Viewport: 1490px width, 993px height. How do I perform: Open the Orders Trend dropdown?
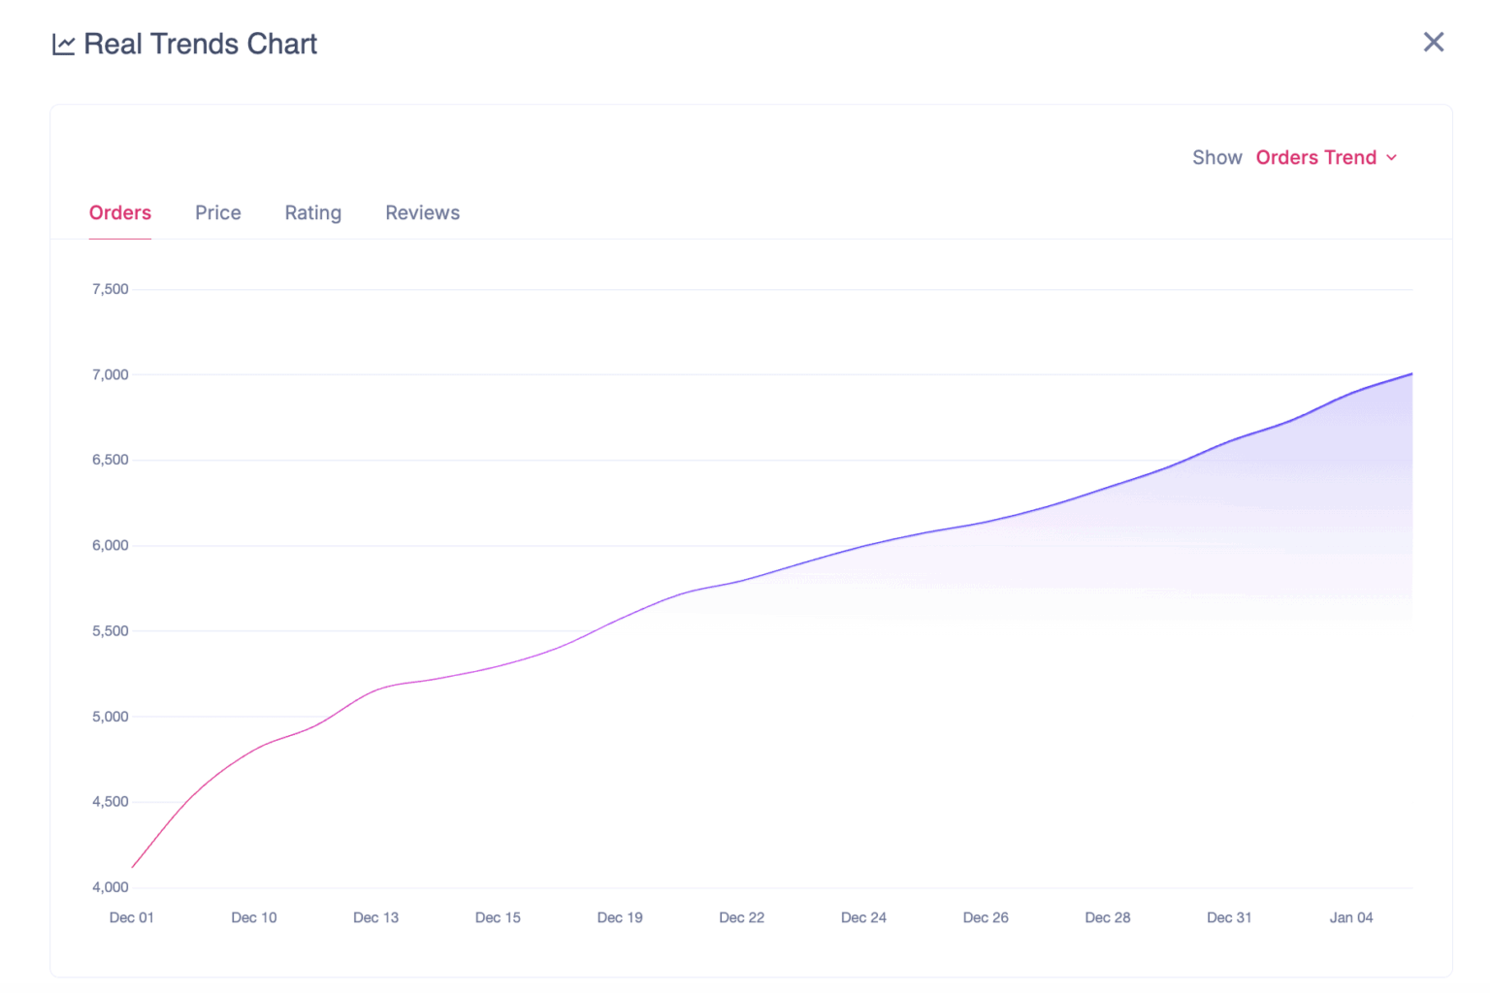(1315, 157)
